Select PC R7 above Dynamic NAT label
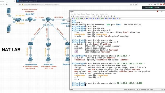 [30, 59]
